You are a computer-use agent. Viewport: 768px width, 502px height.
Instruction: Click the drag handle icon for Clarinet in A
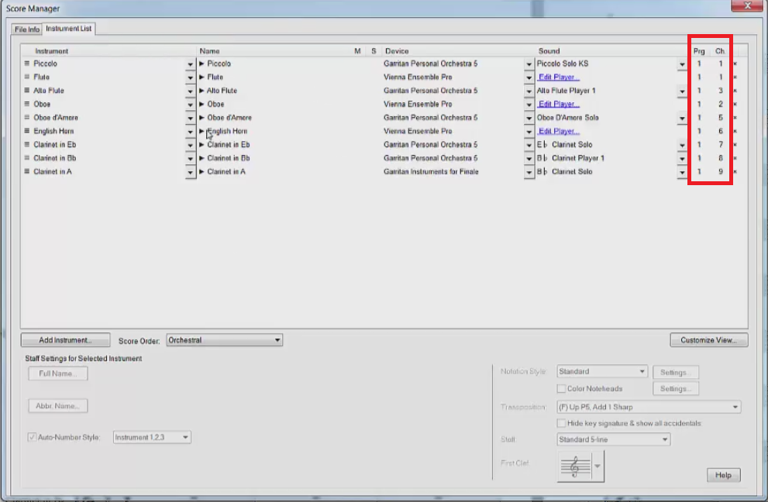27,172
